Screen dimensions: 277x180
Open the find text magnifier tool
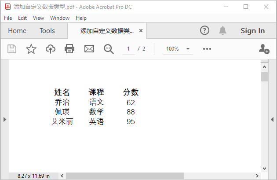(x=109, y=49)
